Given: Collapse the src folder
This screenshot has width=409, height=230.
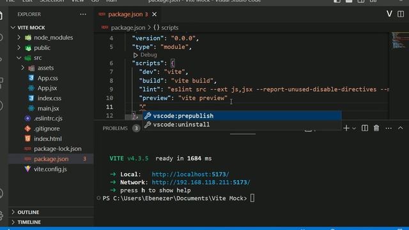Looking at the screenshot, I should pyautogui.click(x=19, y=57).
